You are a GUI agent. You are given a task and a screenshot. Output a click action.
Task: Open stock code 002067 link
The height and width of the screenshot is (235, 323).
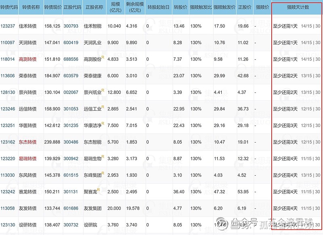click(x=71, y=92)
